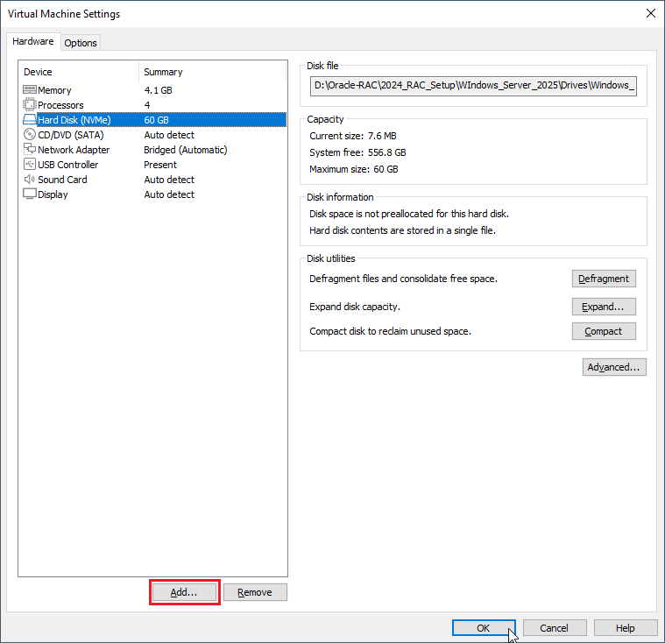Viewport: 665px width, 643px height.
Task: Select the USB Controller icon
Action: pyautogui.click(x=30, y=165)
